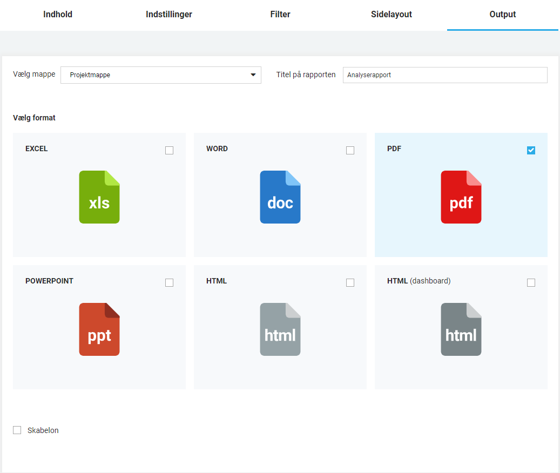Tick the HTML format checkbox
Viewport: 560px width, 473px height.
(x=350, y=283)
